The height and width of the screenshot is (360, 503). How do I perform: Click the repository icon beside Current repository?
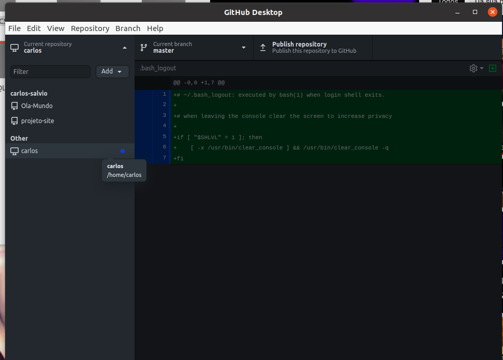pyautogui.click(x=14, y=47)
